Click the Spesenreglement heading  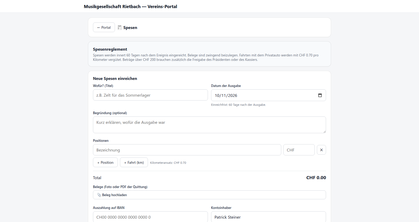click(110, 49)
